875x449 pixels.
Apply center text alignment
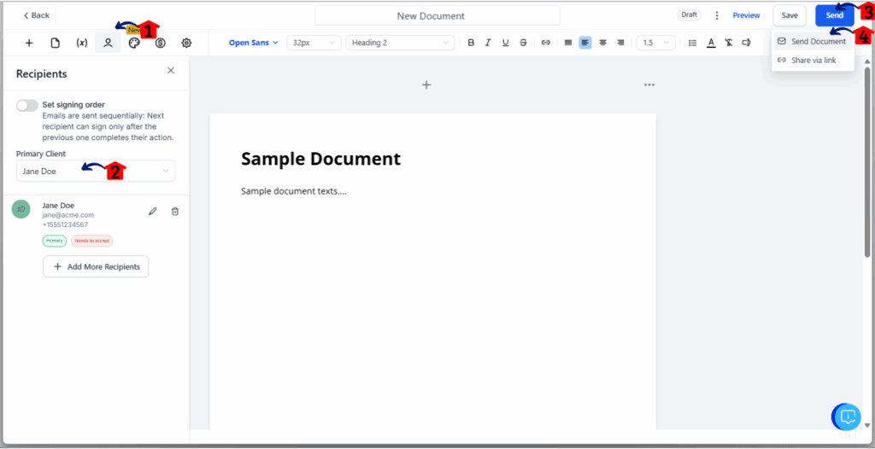click(x=602, y=43)
